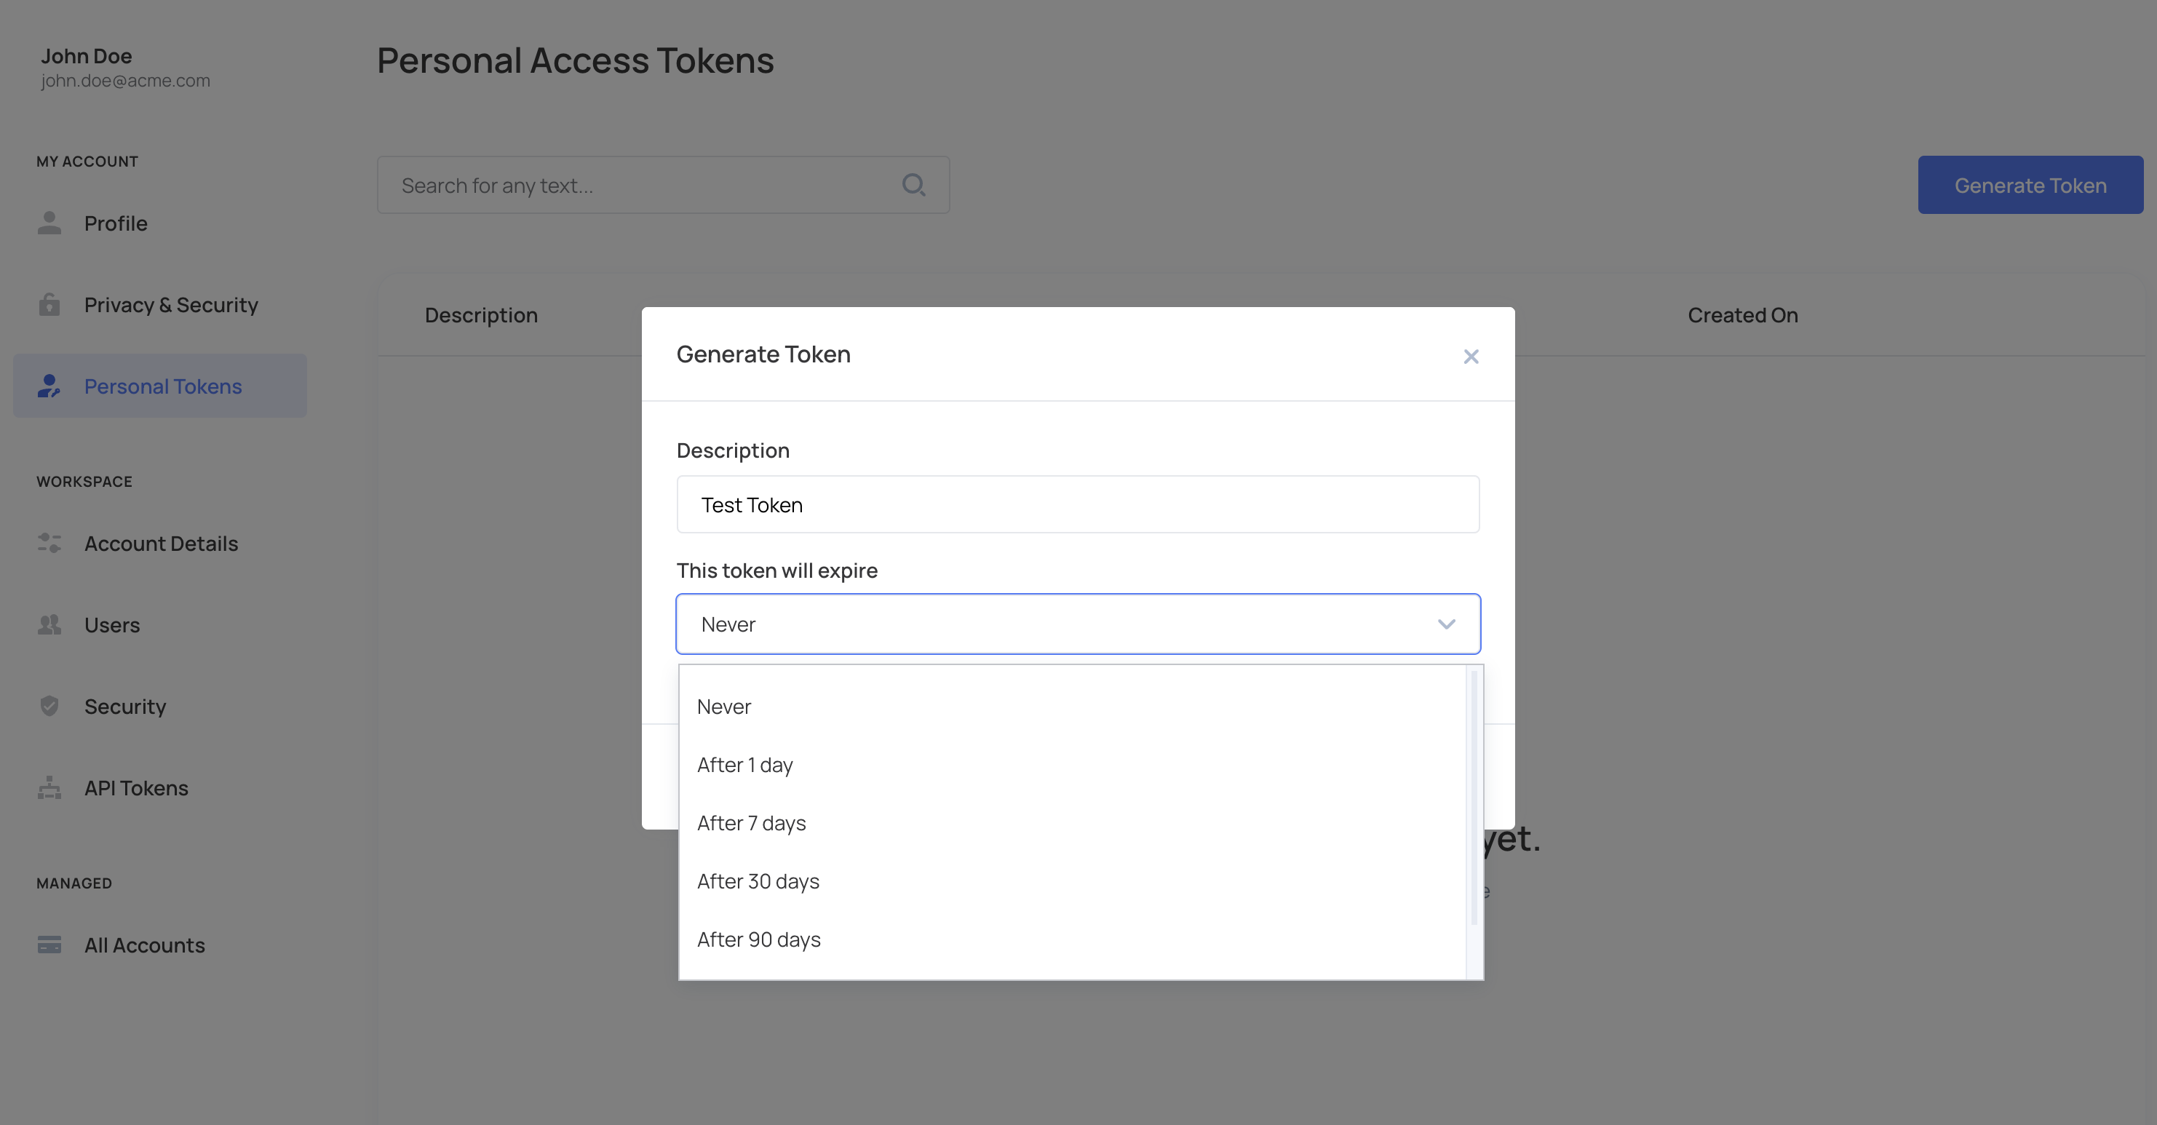Collapse the token expiry dropdown chevron
The image size is (2157, 1125).
[1446, 624]
